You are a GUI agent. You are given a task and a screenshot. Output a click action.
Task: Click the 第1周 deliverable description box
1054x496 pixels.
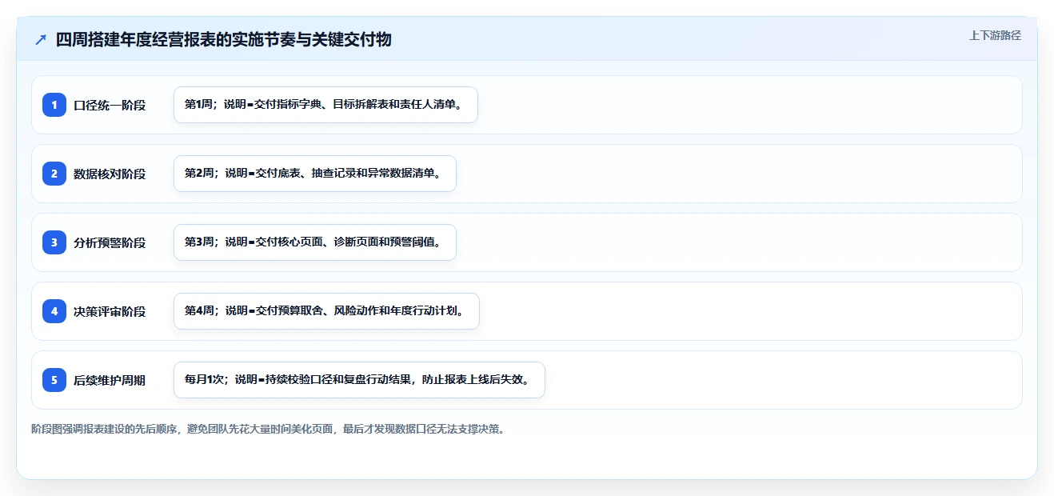pos(325,105)
